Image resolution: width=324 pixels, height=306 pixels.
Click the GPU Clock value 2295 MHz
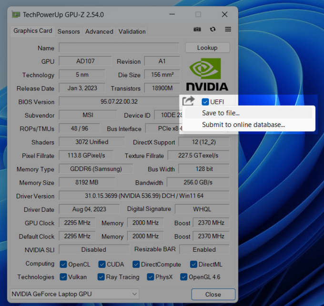coord(77,223)
